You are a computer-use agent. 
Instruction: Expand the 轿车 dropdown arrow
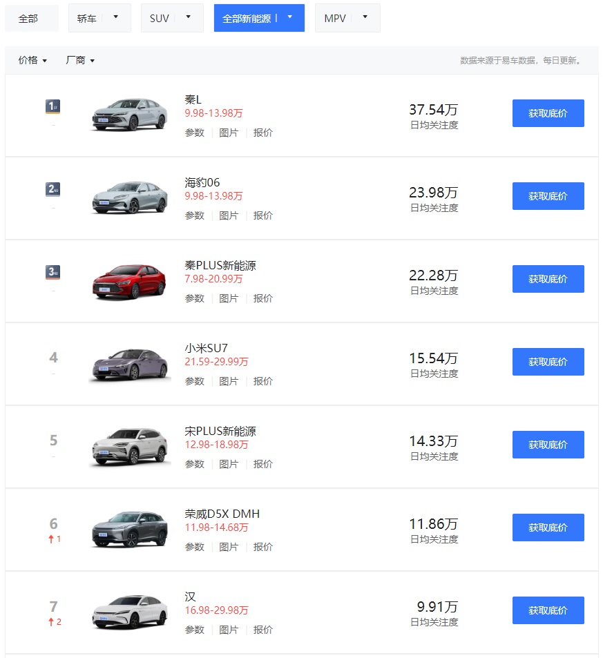pos(115,17)
